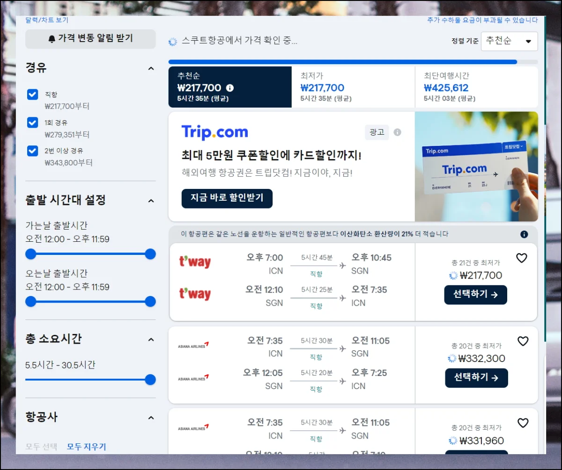Choose the t'way flight with 선택하기
The height and width of the screenshot is (470, 562).
click(x=475, y=295)
